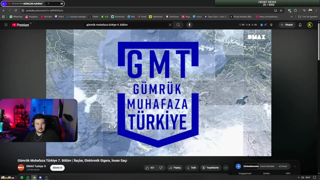
Task: Open a new browser tab with plus
Action: click(48, 3)
